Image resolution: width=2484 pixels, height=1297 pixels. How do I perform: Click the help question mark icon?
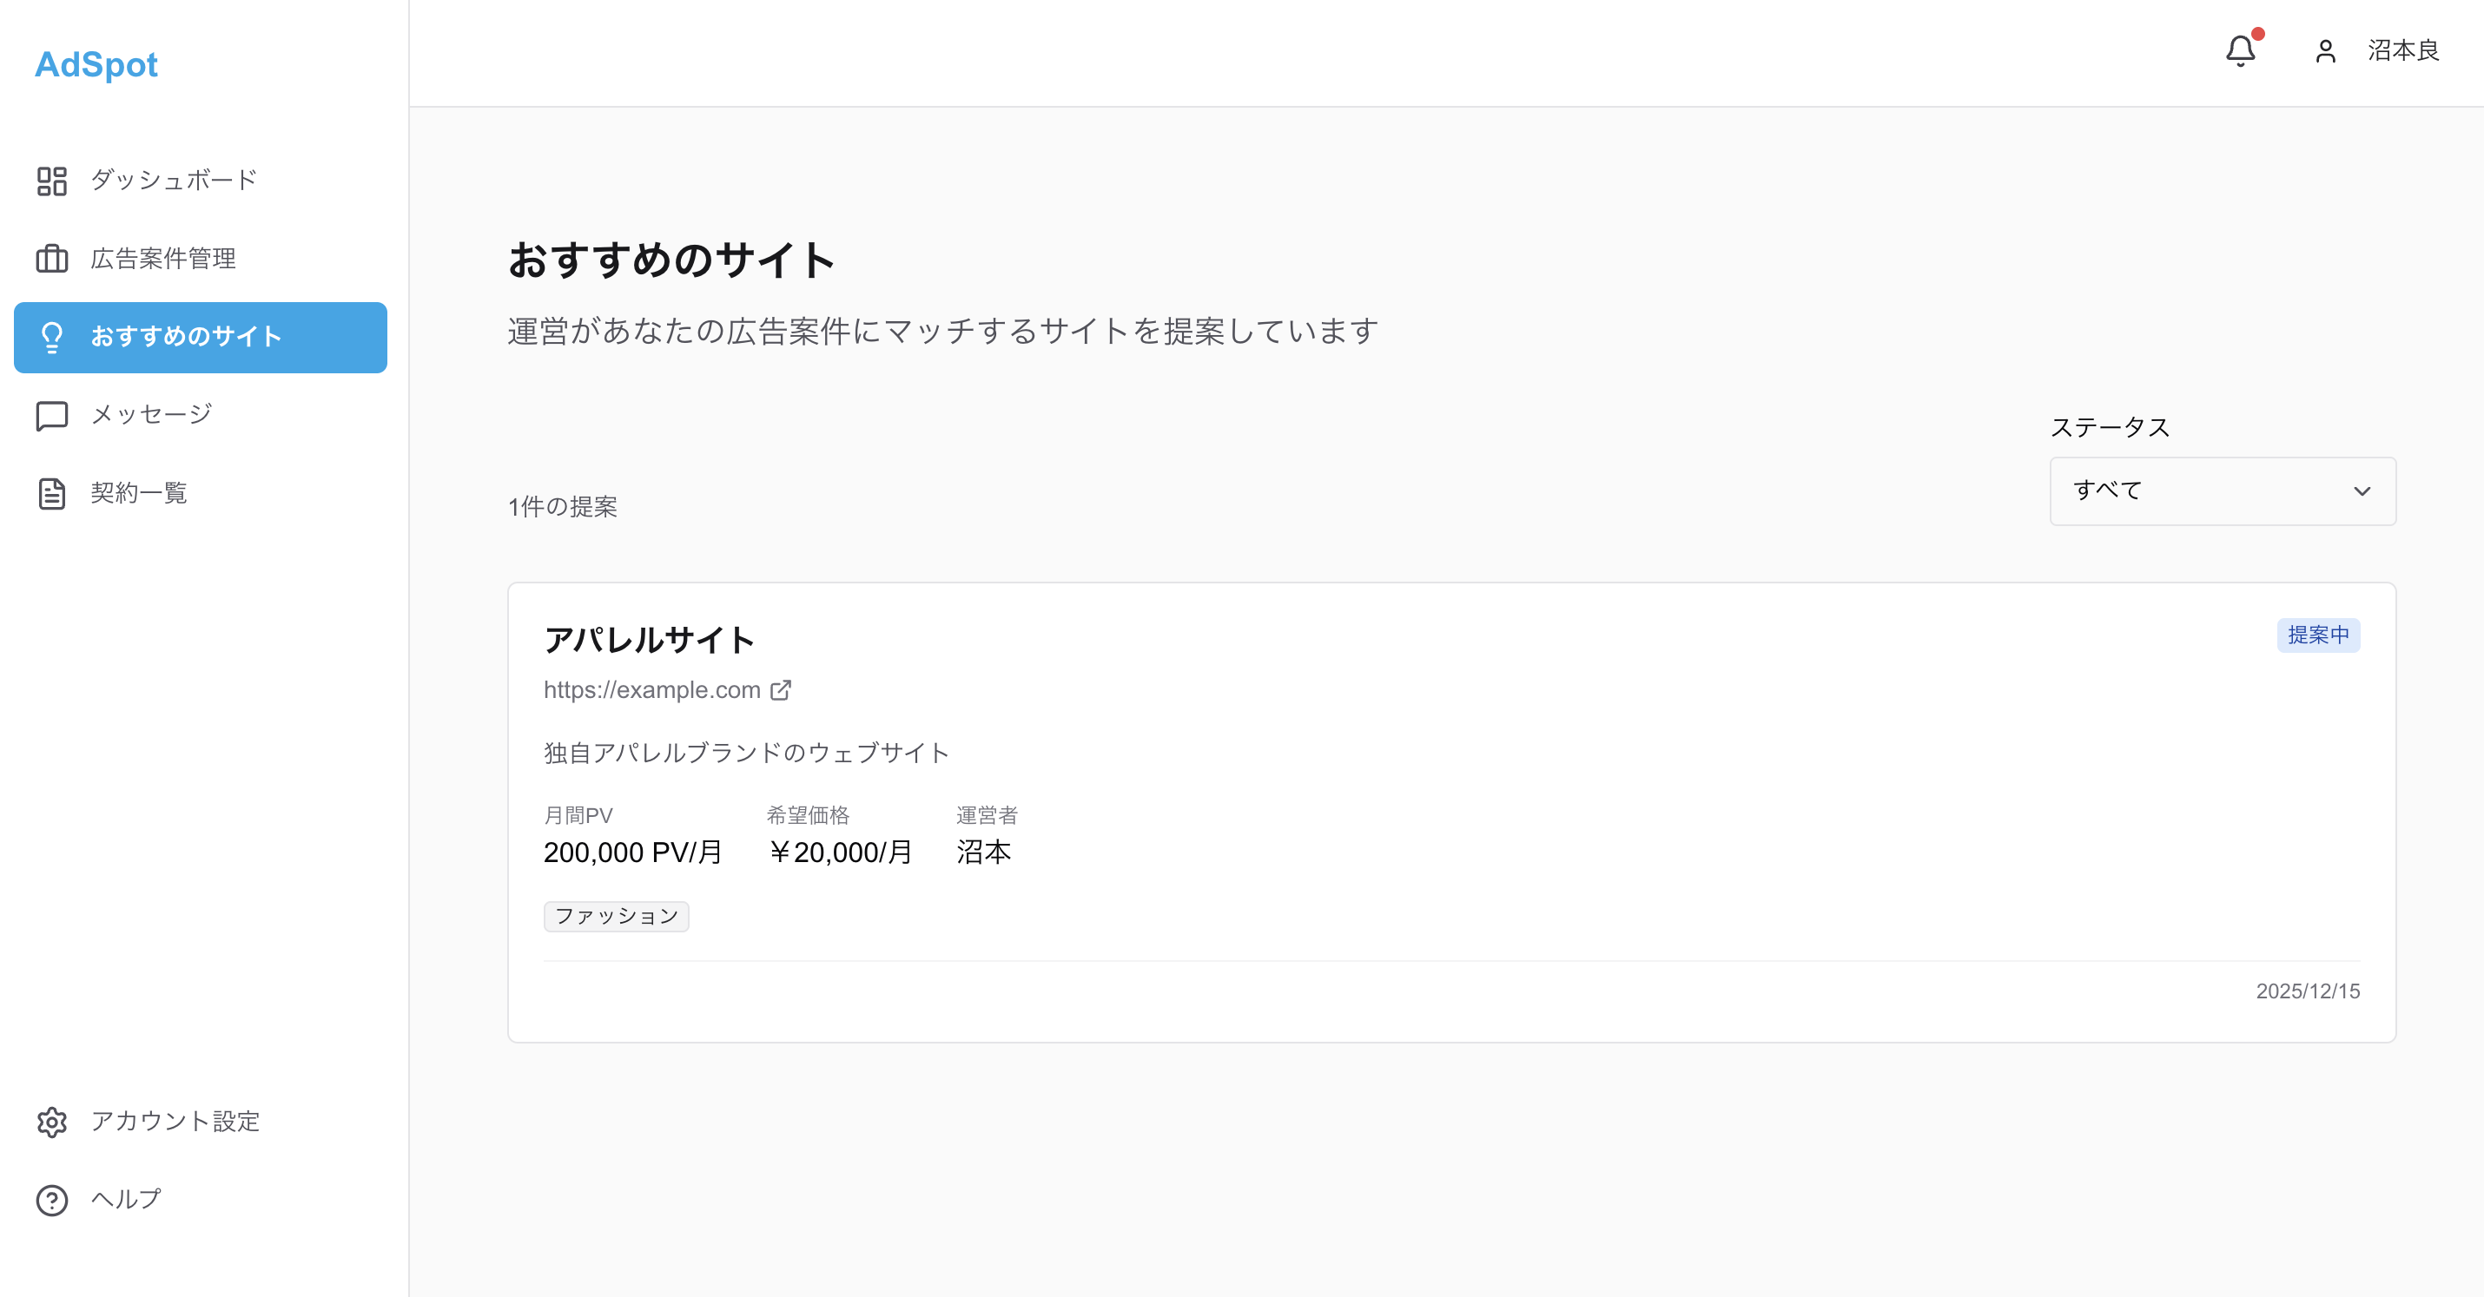(x=51, y=1200)
